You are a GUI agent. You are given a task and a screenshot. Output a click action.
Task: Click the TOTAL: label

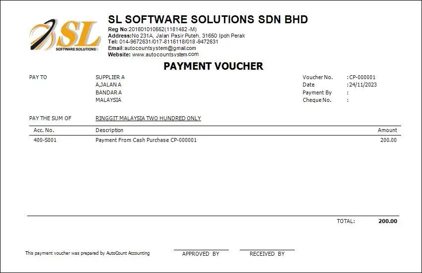tap(346, 221)
